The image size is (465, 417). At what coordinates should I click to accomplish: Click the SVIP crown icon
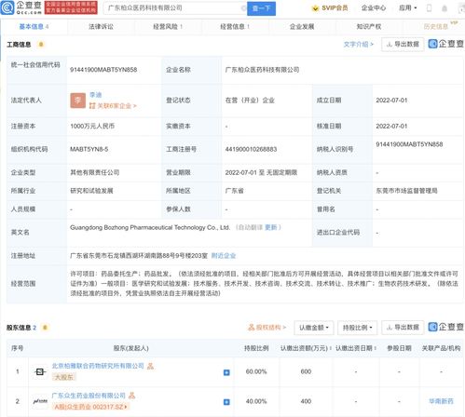[x=315, y=8]
